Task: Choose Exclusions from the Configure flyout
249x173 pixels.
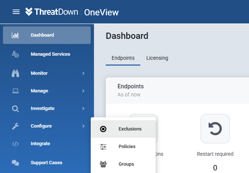Action: (x=123, y=129)
